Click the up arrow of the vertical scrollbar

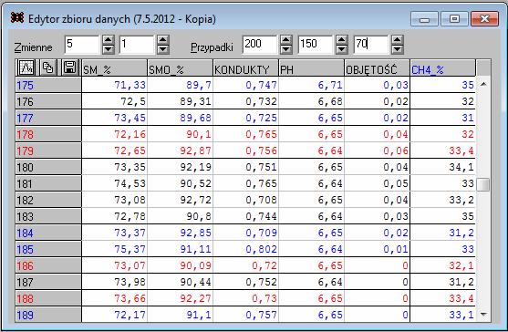tap(483, 85)
